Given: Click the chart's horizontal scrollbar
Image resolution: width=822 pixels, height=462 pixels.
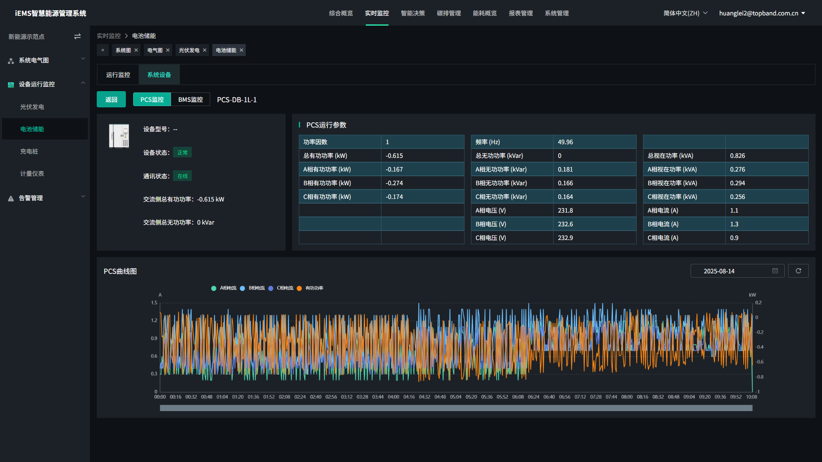Looking at the screenshot, I should (x=456, y=408).
